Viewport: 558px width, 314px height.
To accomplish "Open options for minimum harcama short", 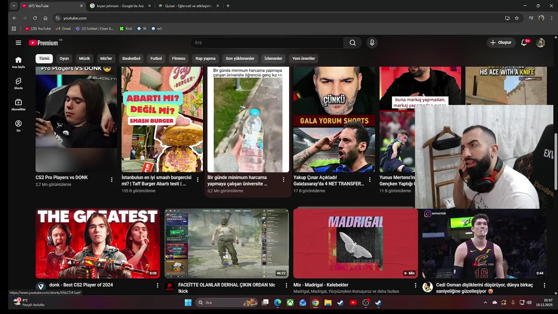I will pyautogui.click(x=283, y=180).
